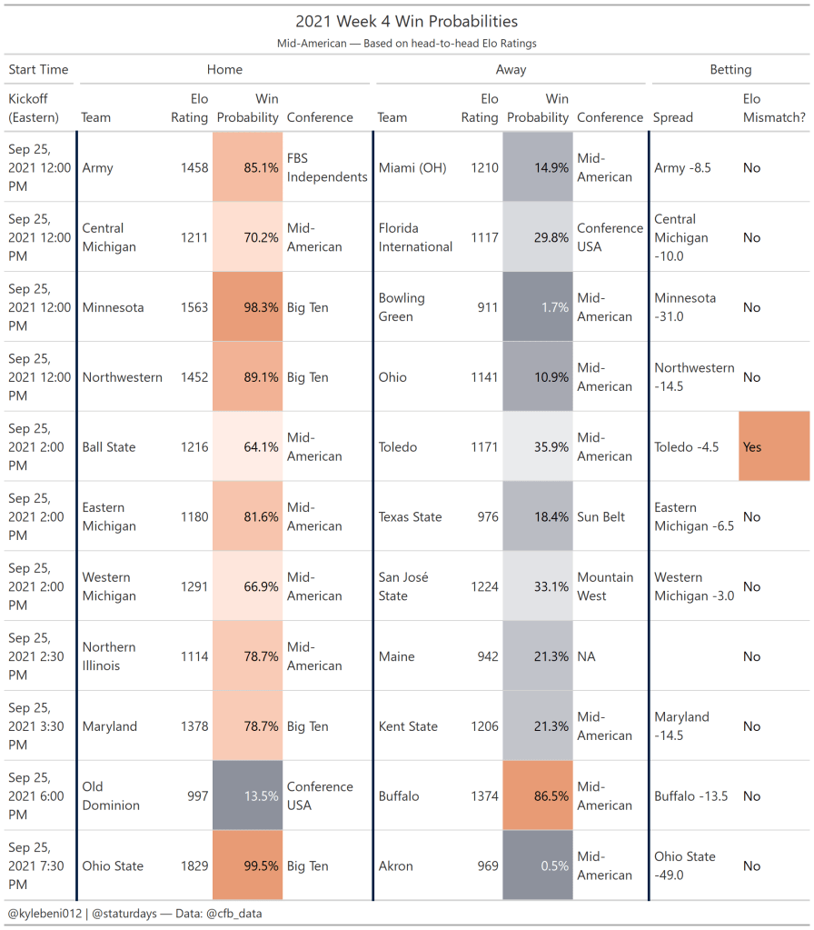Viewport: 814px width, 930px height.
Task: Click the "Sun Belt" conference cell
Action: pos(601,517)
